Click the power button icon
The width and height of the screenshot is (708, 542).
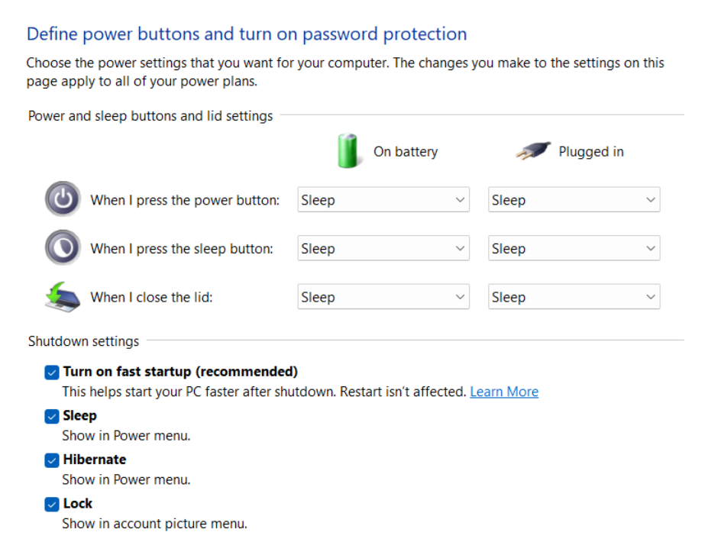tap(63, 200)
